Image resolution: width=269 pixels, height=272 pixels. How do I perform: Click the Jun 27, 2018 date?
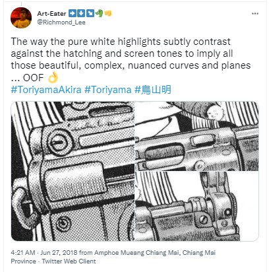tap(59, 252)
